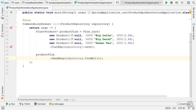Click "Green Tea" string on line 25
This screenshot has height=110, width=196.
103,43
